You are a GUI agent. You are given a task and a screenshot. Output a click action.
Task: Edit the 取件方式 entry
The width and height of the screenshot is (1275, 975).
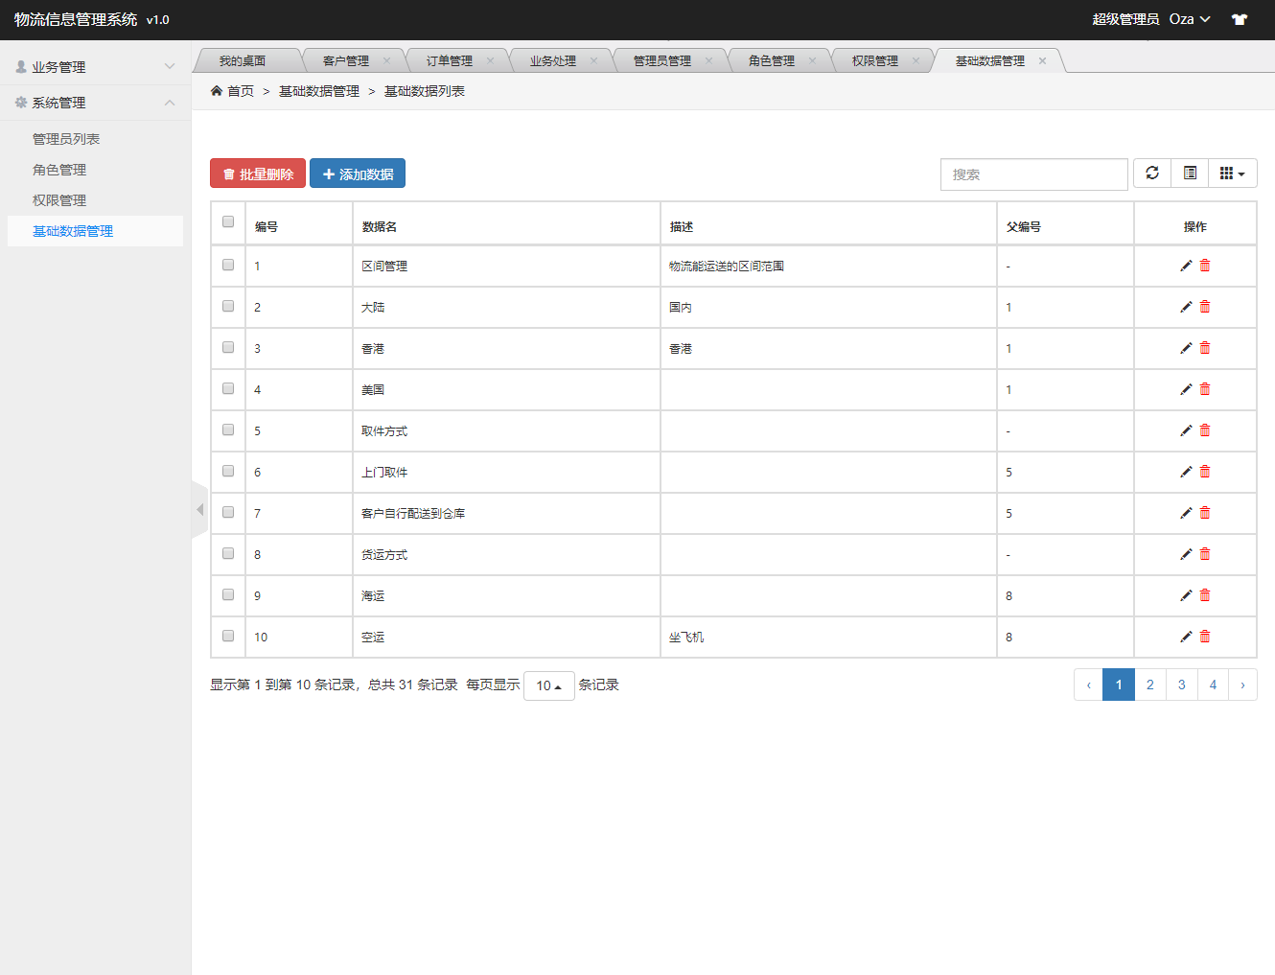pyautogui.click(x=1186, y=430)
